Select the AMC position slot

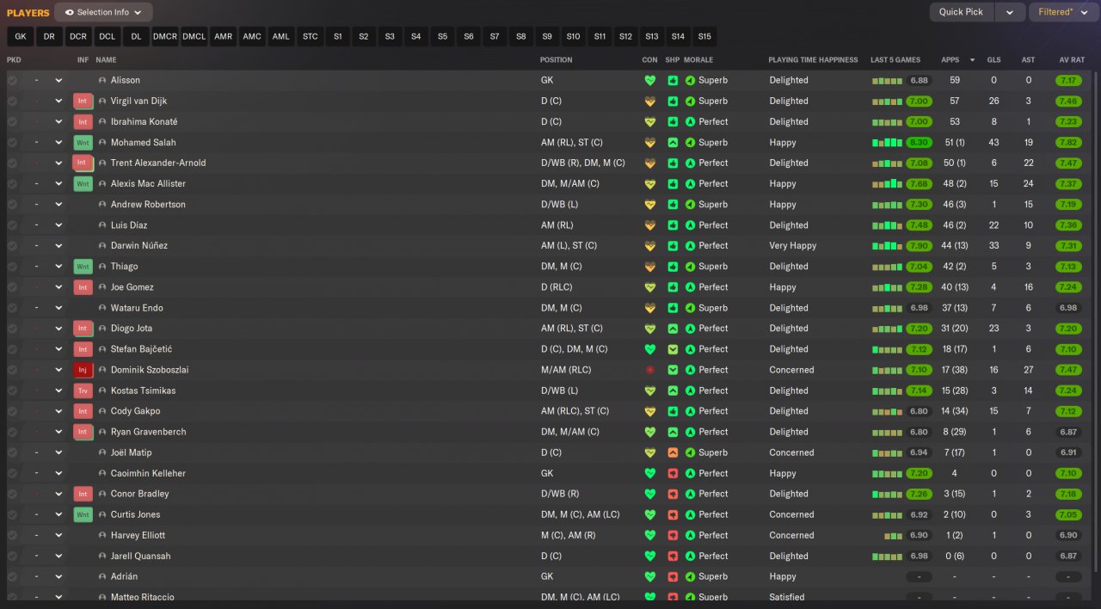point(252,37)
